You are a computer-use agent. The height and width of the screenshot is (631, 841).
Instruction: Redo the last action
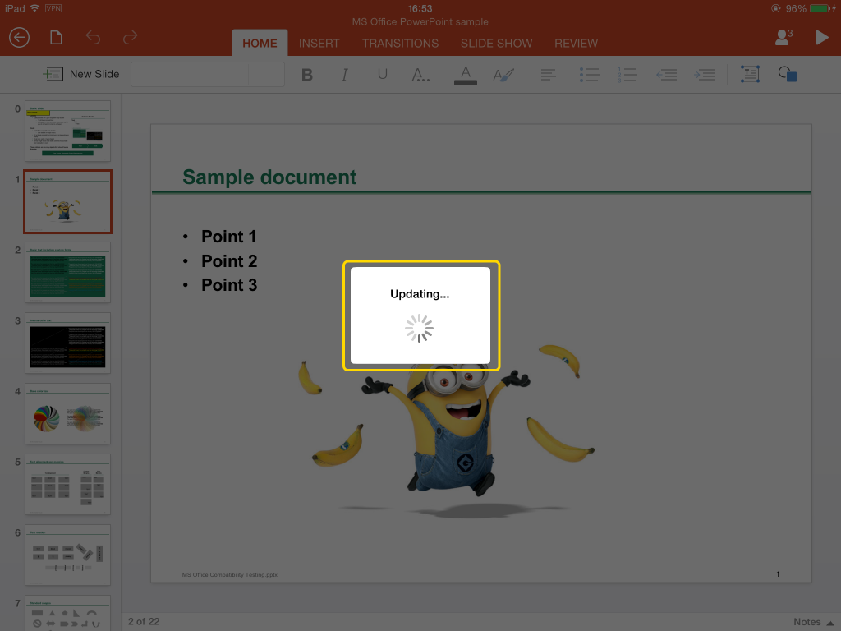130,38
